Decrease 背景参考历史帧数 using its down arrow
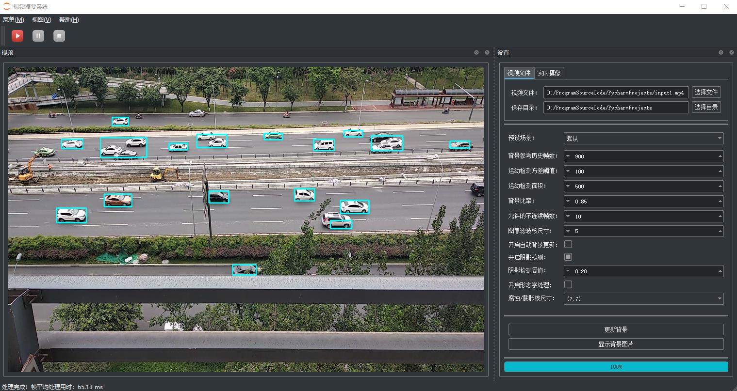 click(568, 156)
